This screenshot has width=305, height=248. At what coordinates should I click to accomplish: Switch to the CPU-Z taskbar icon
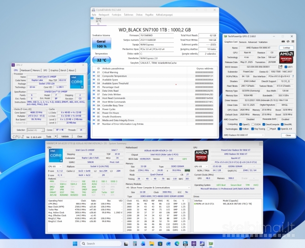click(x=194, y=244)
